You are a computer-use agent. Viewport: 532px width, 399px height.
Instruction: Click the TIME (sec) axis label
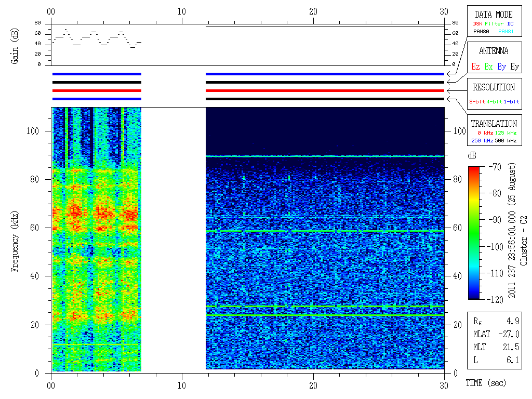pos(486,383)
